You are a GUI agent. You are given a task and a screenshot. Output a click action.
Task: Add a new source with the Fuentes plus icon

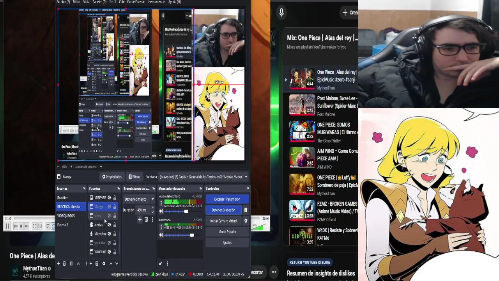(91, 264)
